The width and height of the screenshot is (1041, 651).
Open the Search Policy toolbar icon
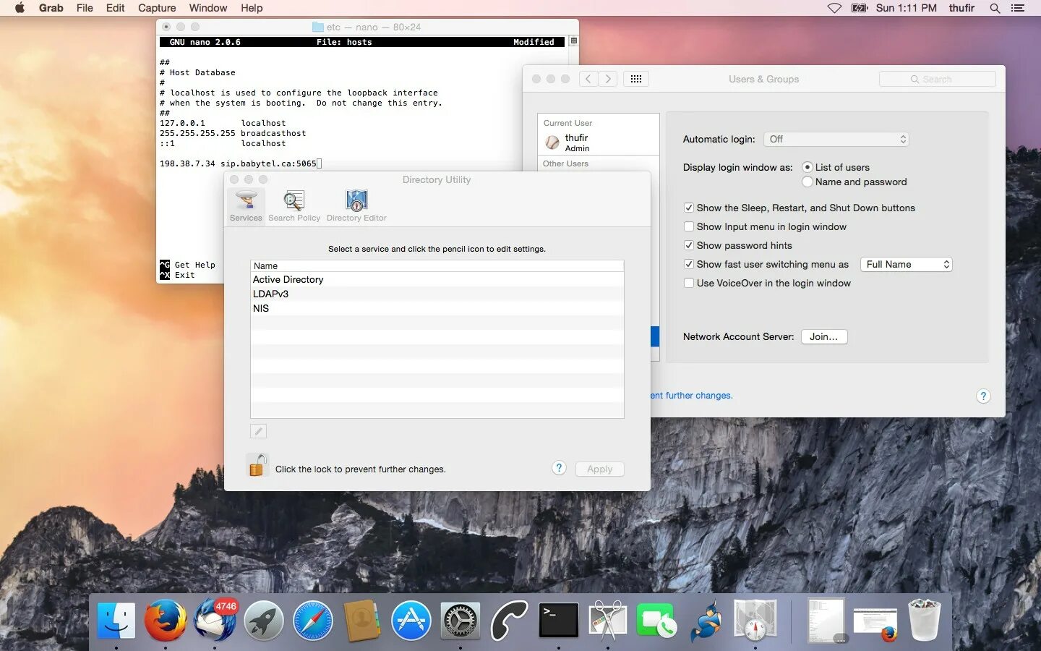point(294,205)
